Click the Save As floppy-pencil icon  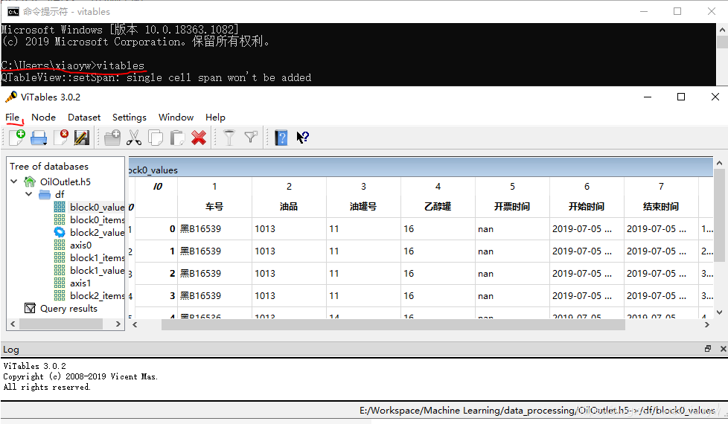[x=82, y=138]
